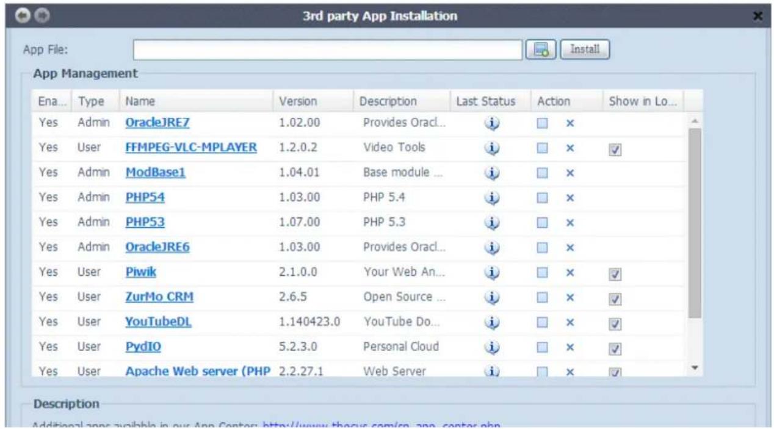View last status info for OracleJRE6

[493, 248]
